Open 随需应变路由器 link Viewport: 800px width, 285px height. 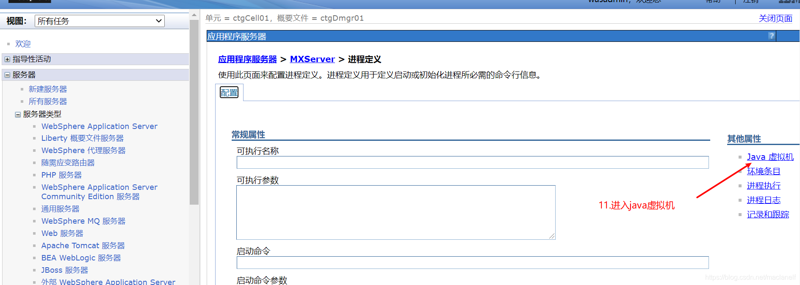(68, 162)
